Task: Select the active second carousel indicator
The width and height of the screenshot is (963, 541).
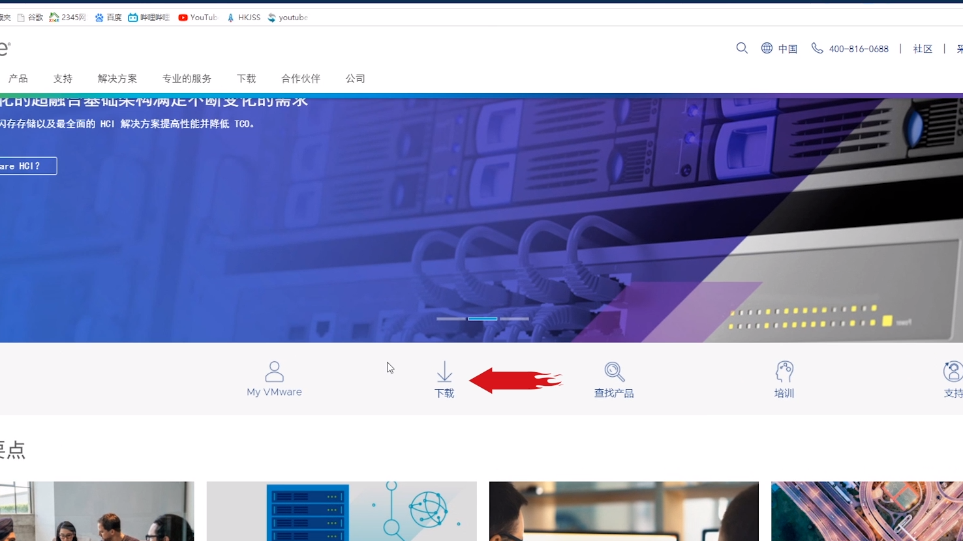Action: [483, 319]
